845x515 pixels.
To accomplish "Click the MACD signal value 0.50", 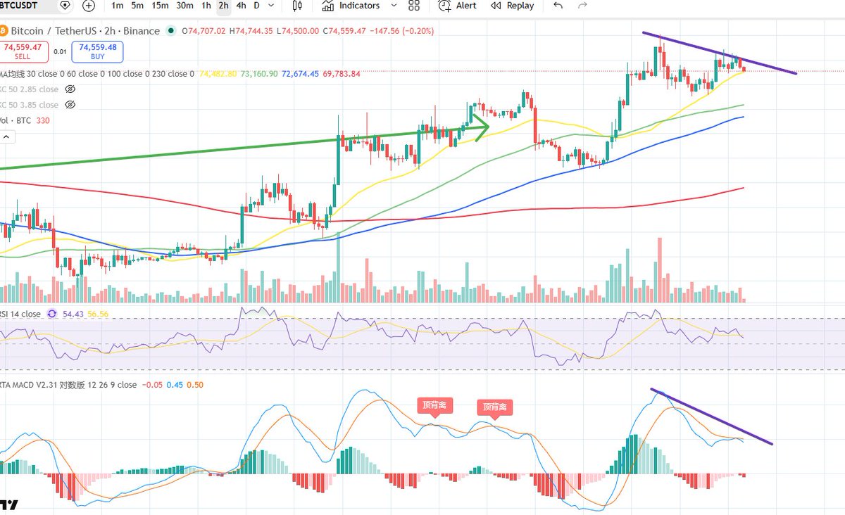I will point(196,385).
